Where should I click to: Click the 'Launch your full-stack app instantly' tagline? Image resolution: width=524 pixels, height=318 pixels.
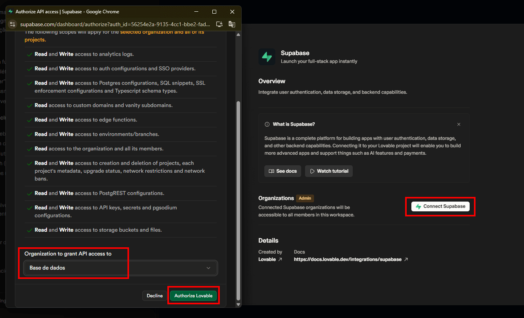pyautogui.click(x=319, y=61)
